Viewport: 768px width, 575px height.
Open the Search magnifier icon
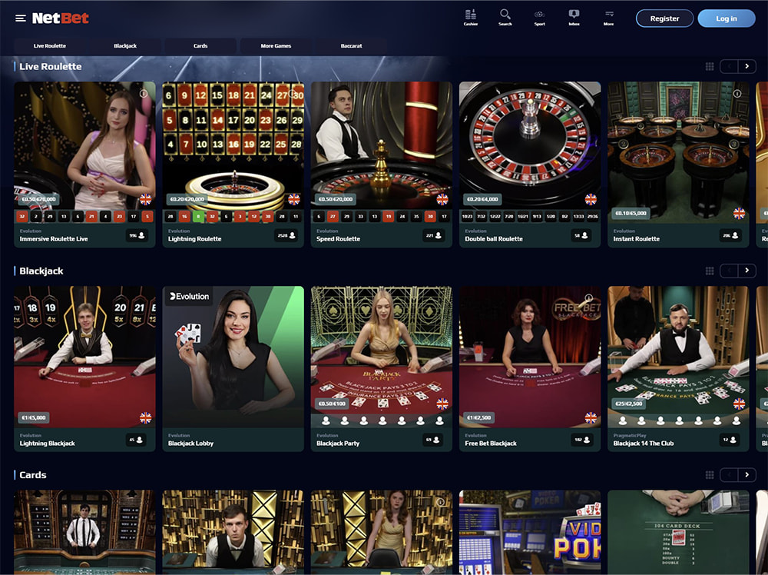pos(505,18)
